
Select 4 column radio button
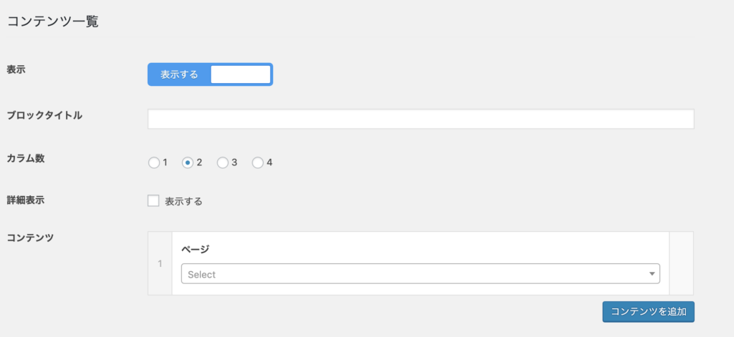[258, 162]
